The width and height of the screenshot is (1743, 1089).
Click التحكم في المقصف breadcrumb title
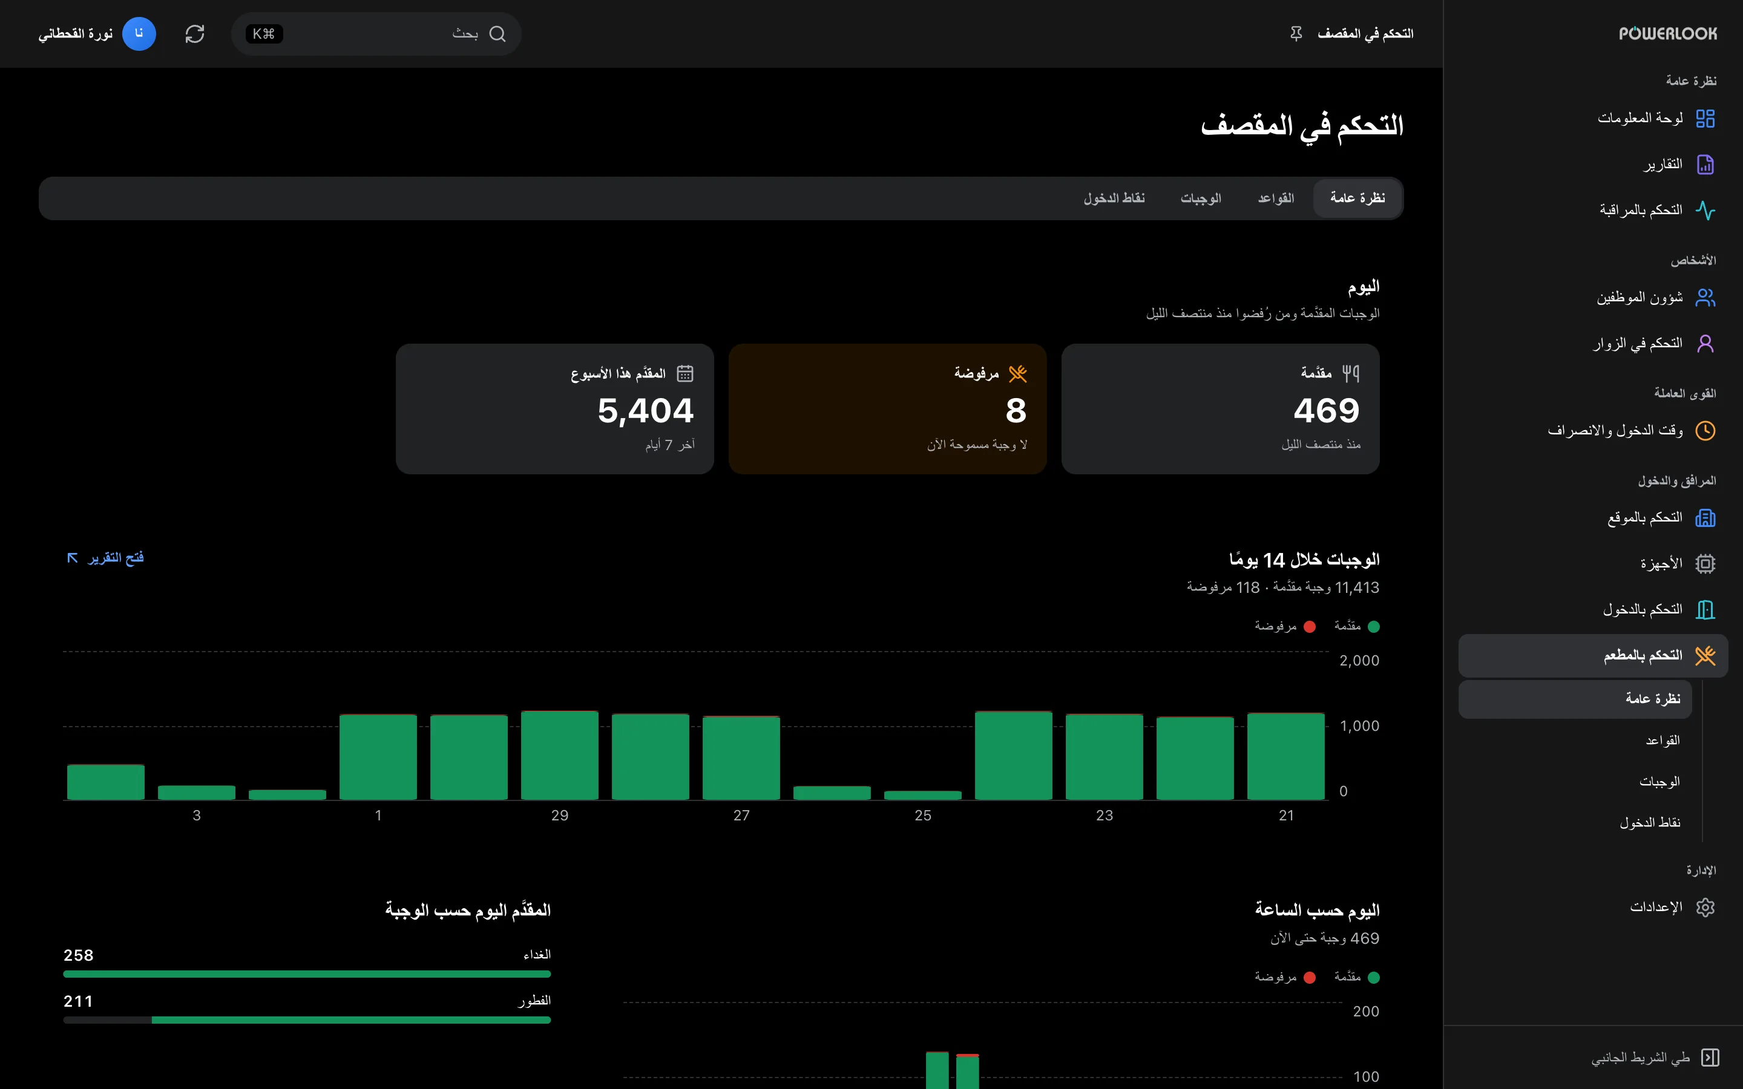[x=1365, y=34]
